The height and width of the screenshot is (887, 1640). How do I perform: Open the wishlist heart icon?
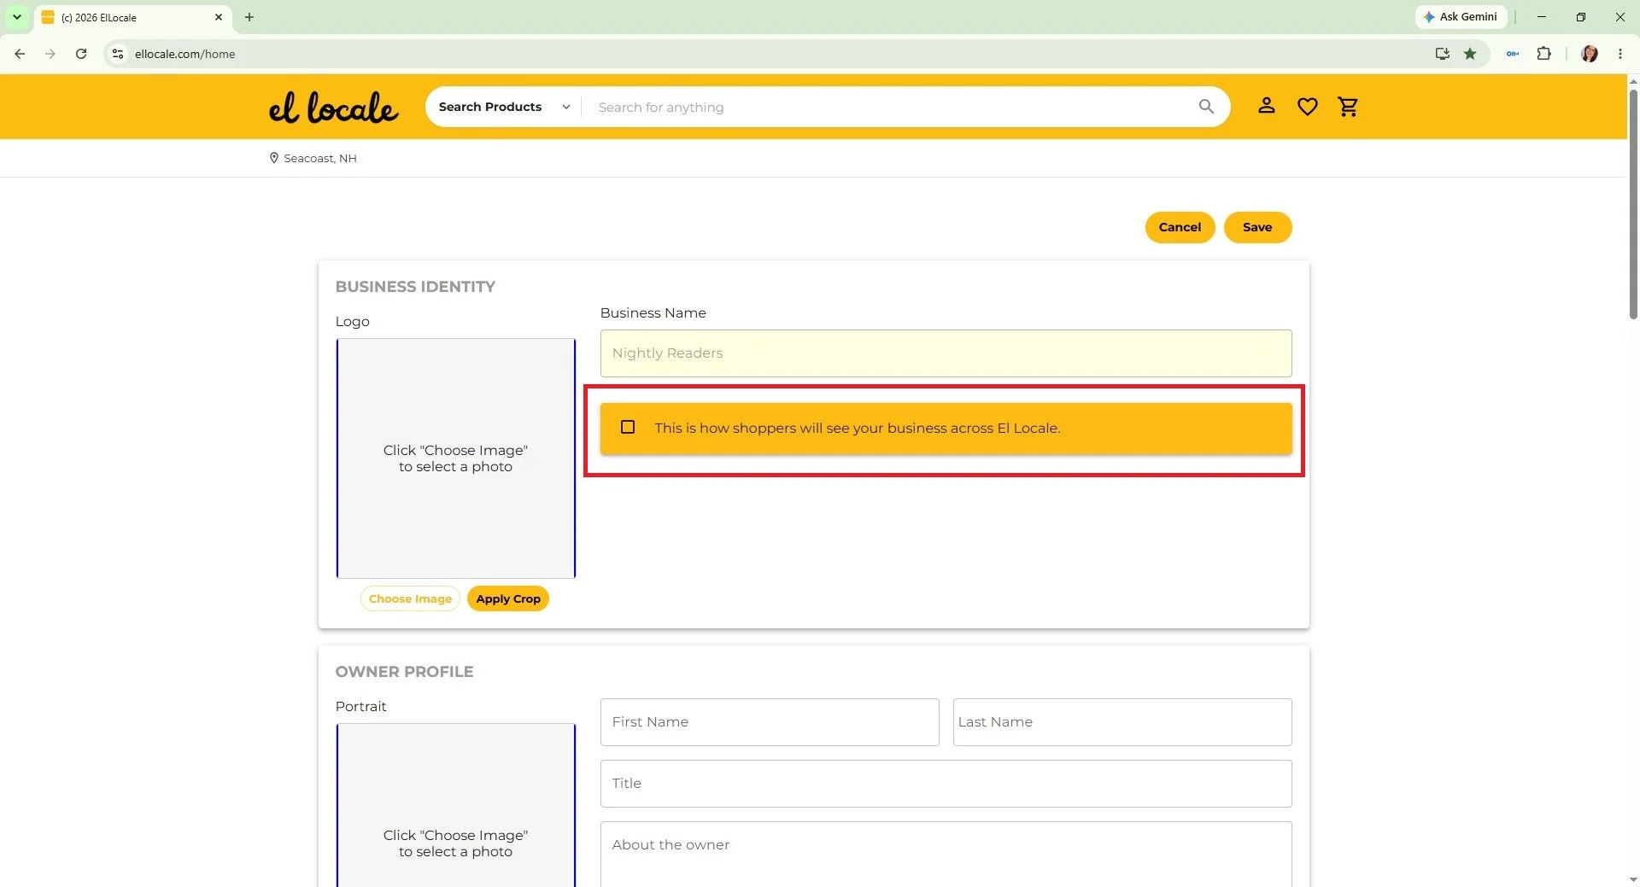pyautogui.click(x=1307, y=107)
